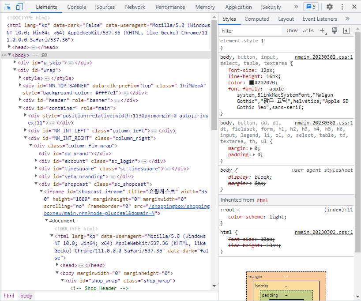The width and height of the screenshot is (361, 301).
Task: Click the Filter styles input field
Action: point(251,30)
